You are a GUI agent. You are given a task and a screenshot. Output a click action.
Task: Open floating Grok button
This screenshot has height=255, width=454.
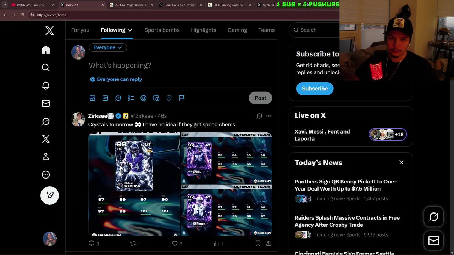tap(434, 217)
